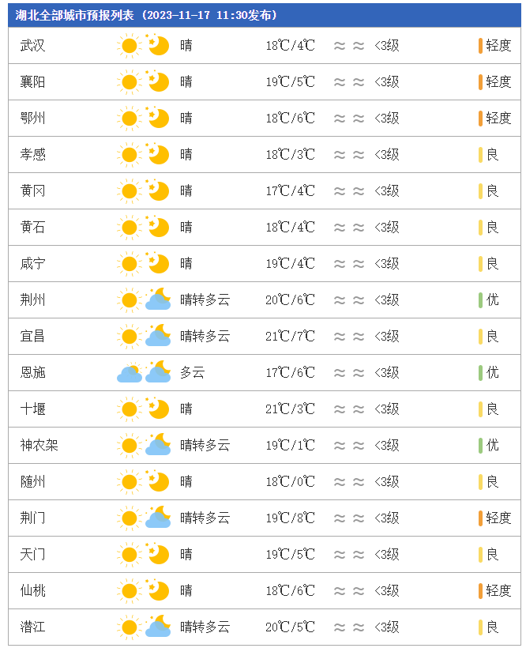The image size is (526, 648).
Task: Click the 21℃/3℃ temperature for 十堰
Action: coord(291,409)
